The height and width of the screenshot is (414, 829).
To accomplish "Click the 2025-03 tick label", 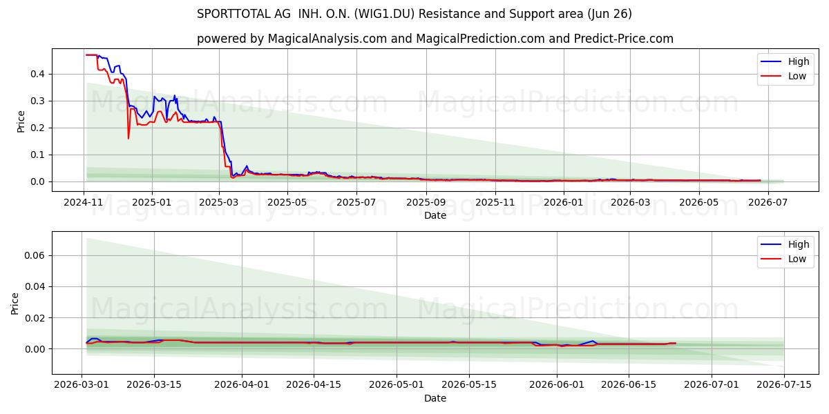I will [218, 202].
